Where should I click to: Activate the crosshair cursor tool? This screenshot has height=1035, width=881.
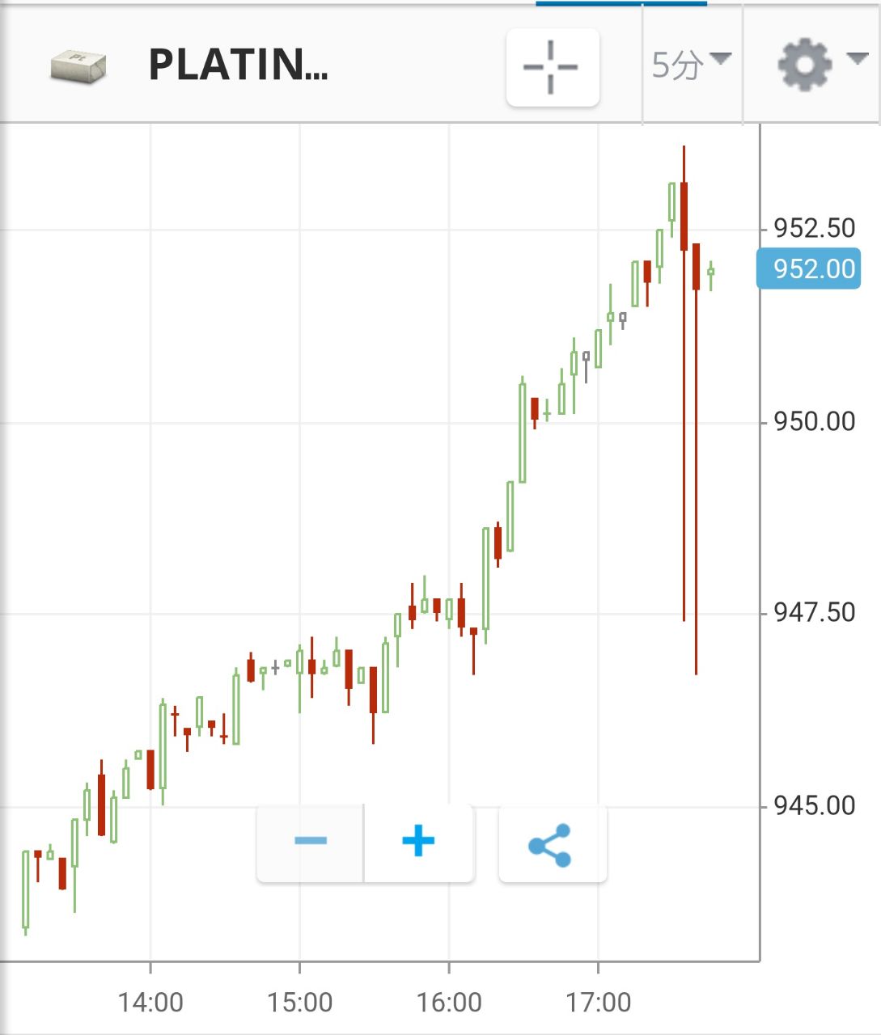pyautogui.click(x=553, y=67)
